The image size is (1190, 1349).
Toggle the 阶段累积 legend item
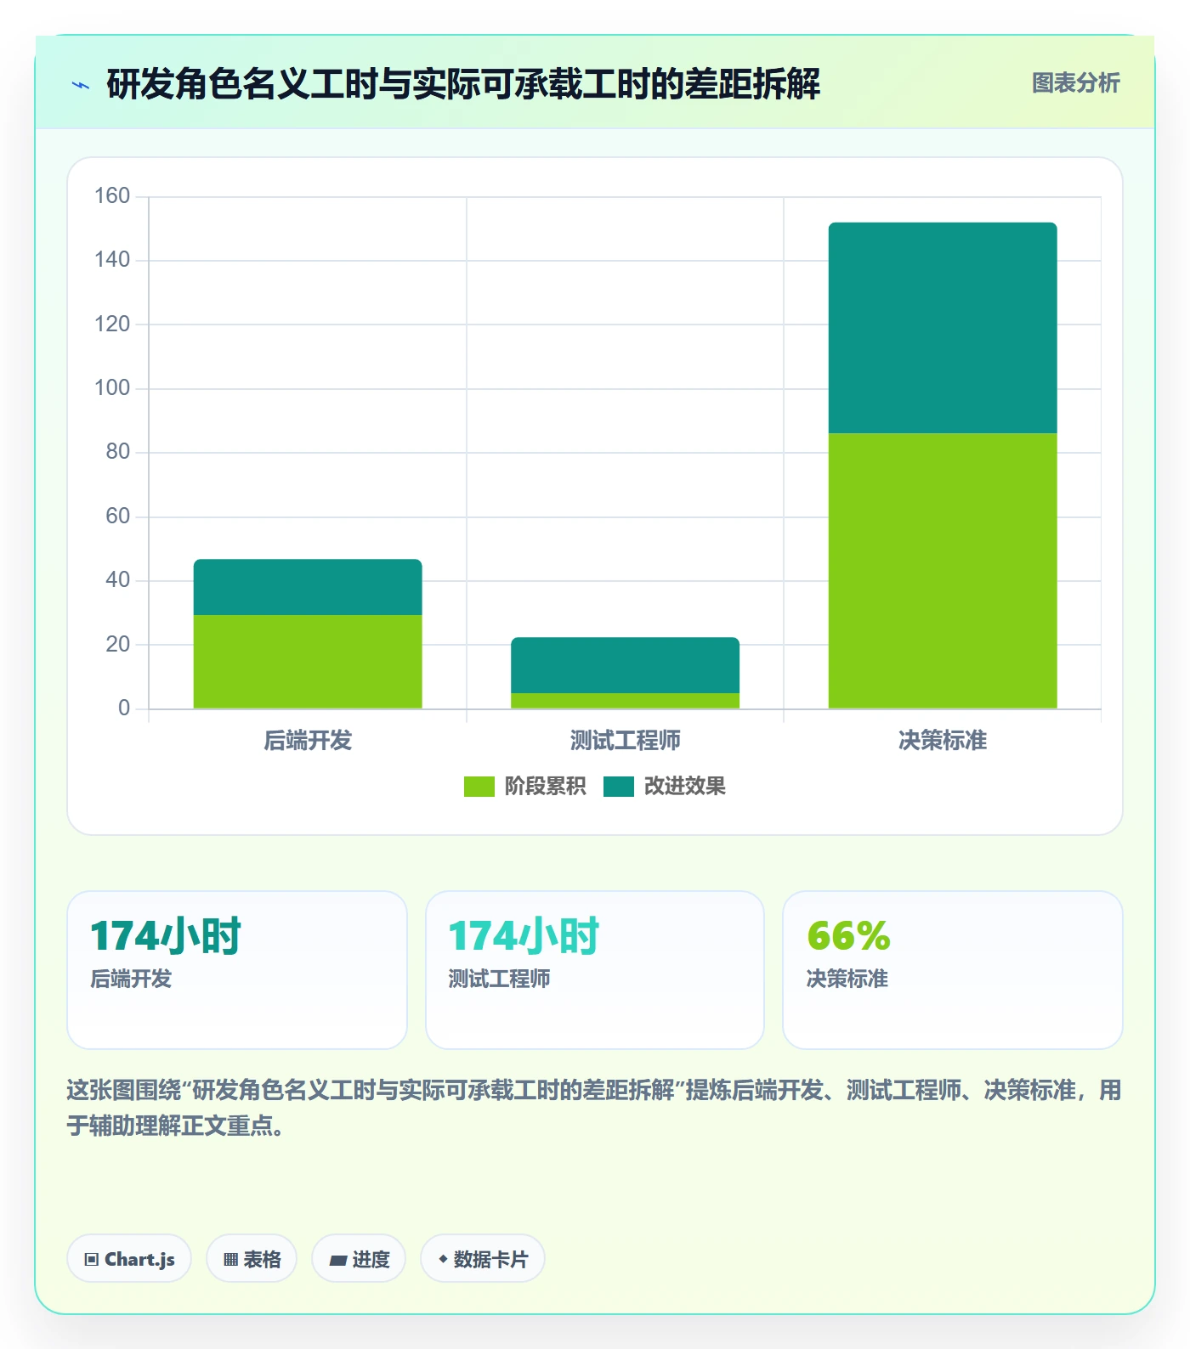[x=524, y=787]
